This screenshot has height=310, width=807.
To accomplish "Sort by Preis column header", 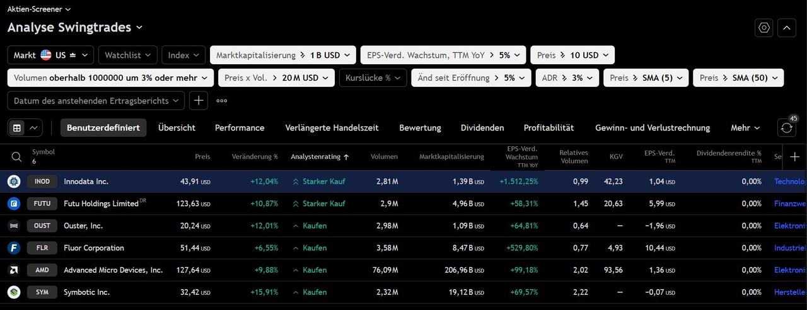I will coord(202,157).
